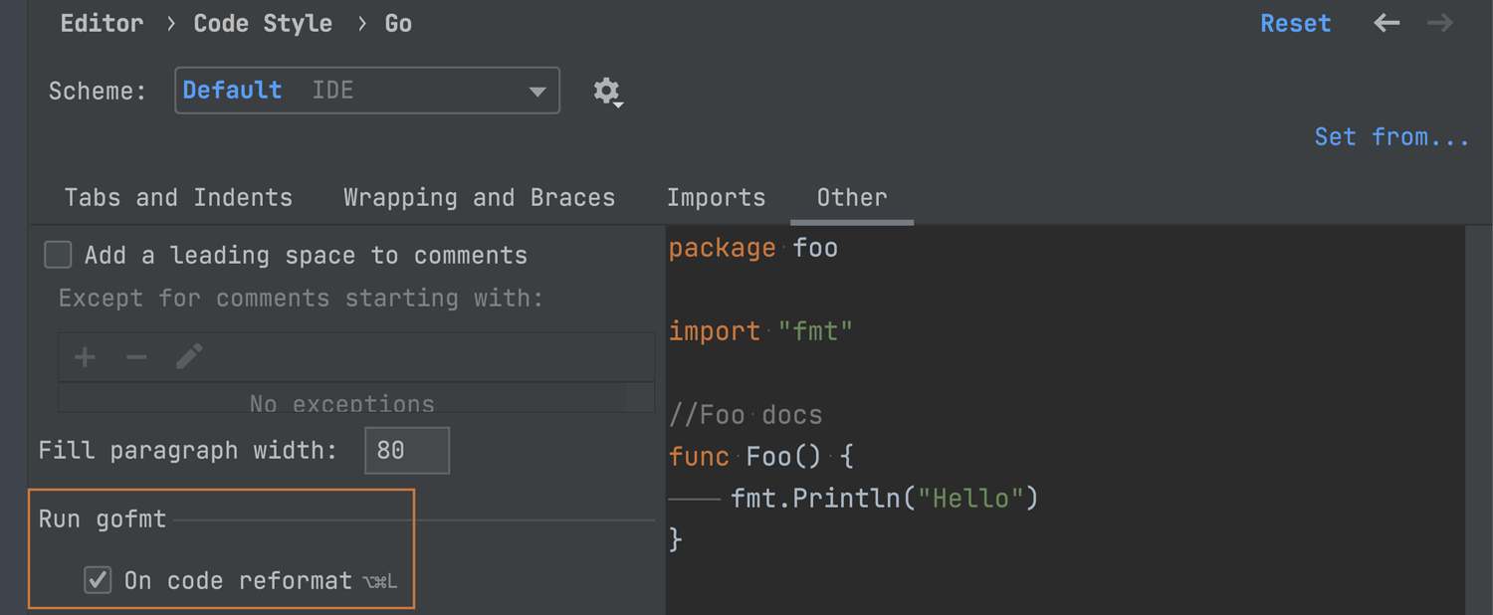Open the Wrapping and Braces tab
The image size is (1493, 615).
pos(479,198)
